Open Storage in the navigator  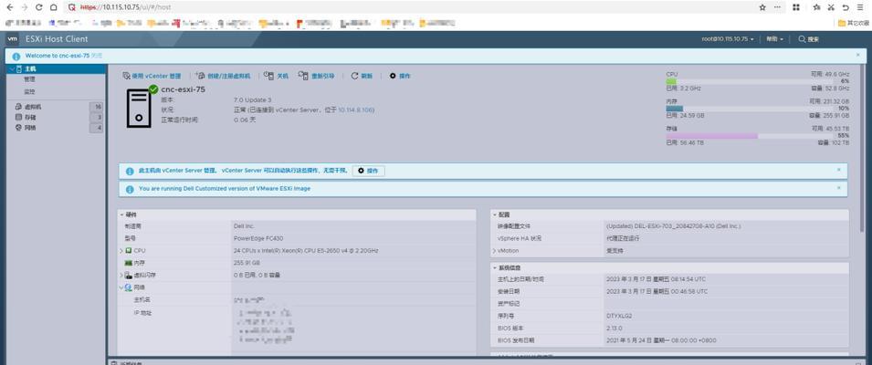30,117
